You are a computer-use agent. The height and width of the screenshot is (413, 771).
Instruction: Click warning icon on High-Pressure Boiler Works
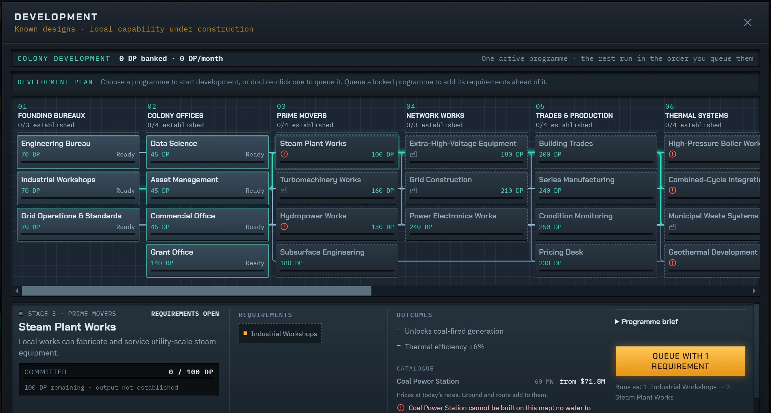point(672,154)
